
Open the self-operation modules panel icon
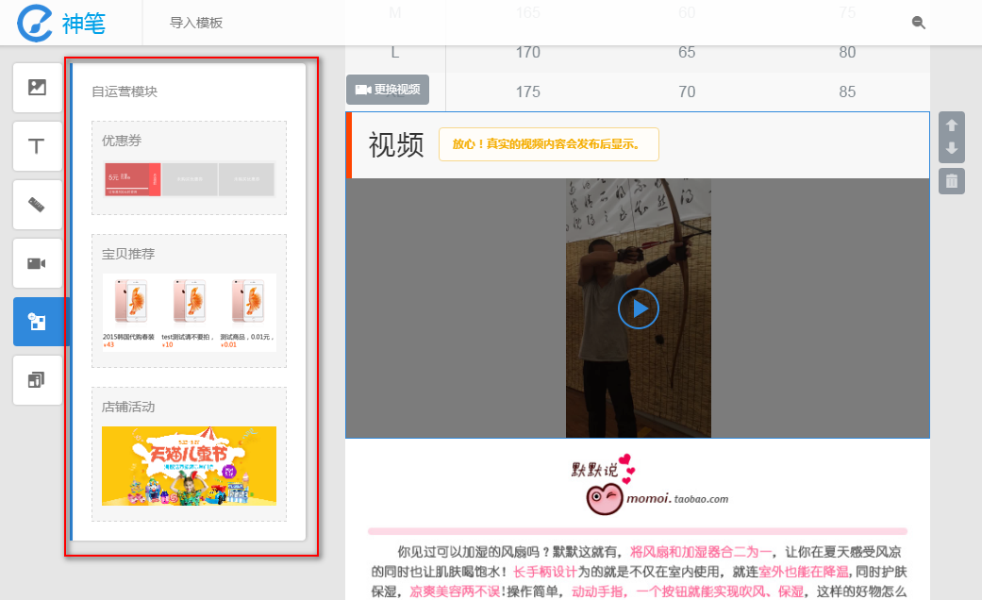(x=37, y=322)
